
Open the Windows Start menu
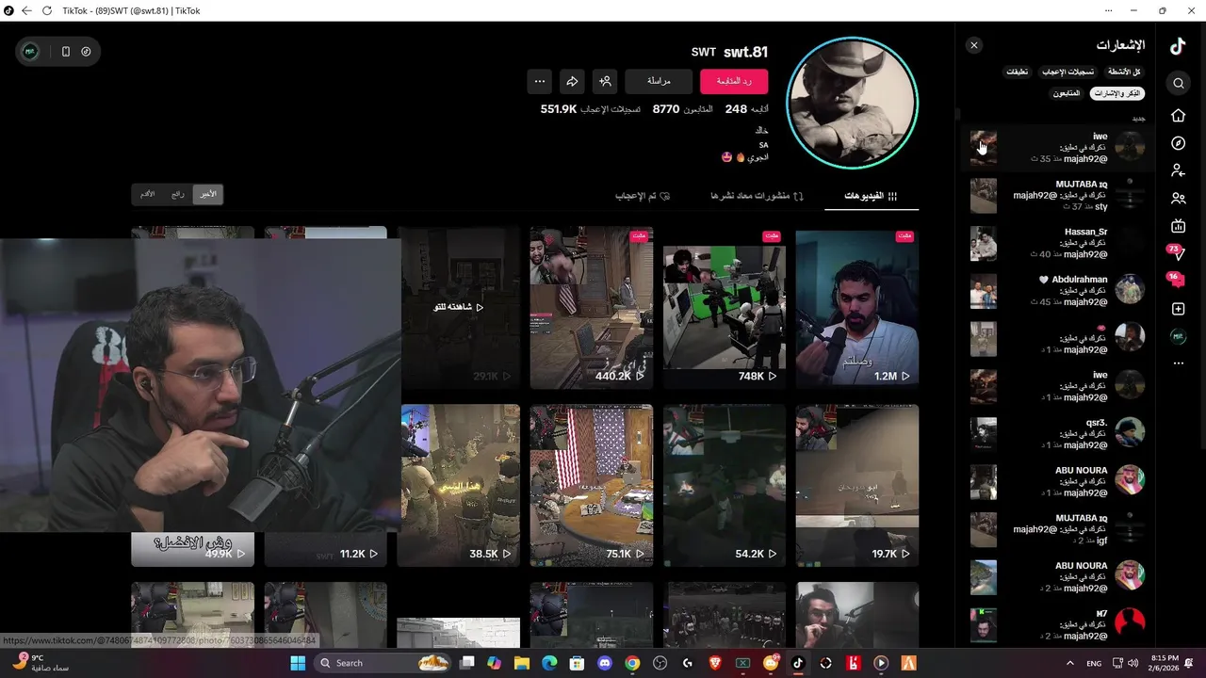(x=298, y=663)
